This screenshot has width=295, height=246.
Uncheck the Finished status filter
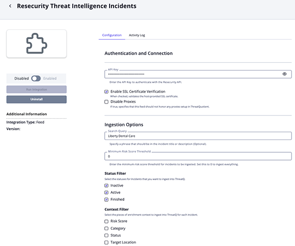(107, 199)
